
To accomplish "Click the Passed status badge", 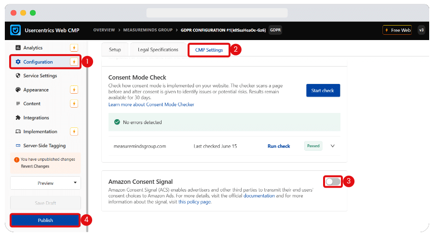I will 313,146.
